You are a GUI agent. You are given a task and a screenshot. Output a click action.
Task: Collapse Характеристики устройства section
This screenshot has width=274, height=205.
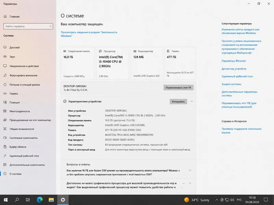[x=192, y=101]
